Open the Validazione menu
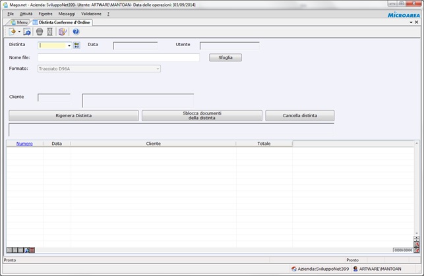The image size is (424, 276). click(91, 13)
